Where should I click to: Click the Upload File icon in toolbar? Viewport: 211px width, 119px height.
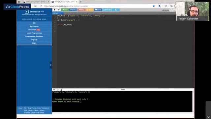pyautogui.click(x=59, y=10)
